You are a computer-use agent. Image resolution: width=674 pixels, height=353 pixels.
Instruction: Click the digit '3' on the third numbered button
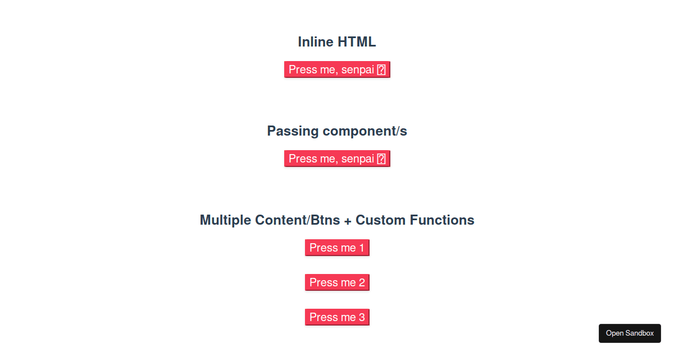[x=362, y=317]
